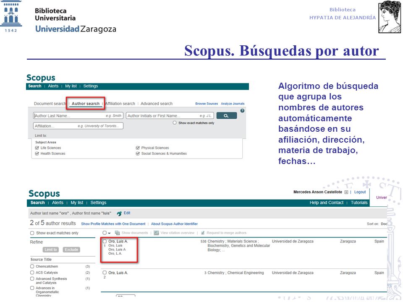Check Advances in Organometallic Chemistry filter

coord(32,288)
